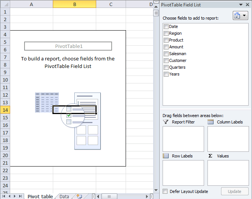Click the Row Labels grid icon
The height and width of the screenshot is (199, 252).
tap(166, 156)
